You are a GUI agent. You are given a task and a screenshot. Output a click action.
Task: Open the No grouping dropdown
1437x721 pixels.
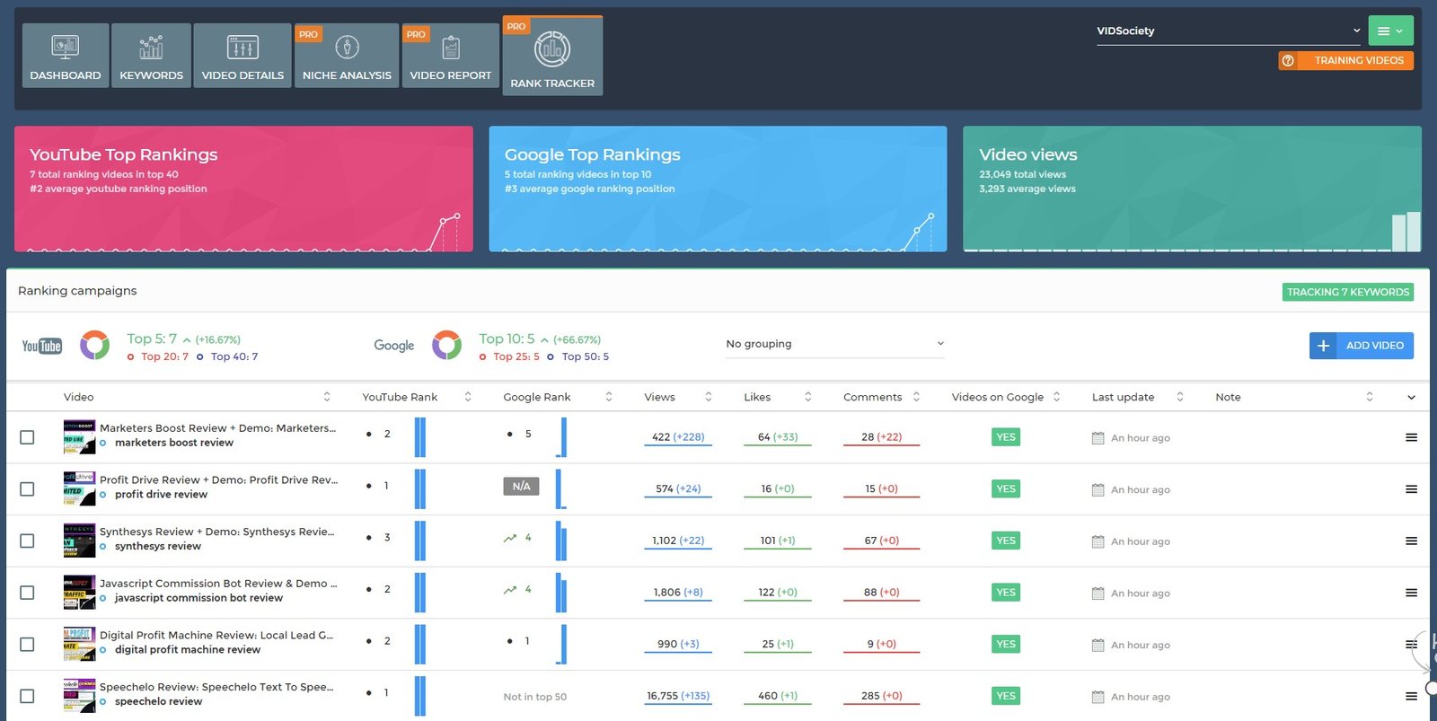point(834,344)
